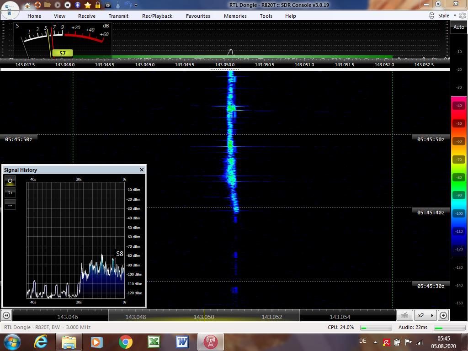Image resolution: width=468 pixels, height=351 pixels.
Task: Click the yellow star favourites icon
Action: tap(88, 5)
